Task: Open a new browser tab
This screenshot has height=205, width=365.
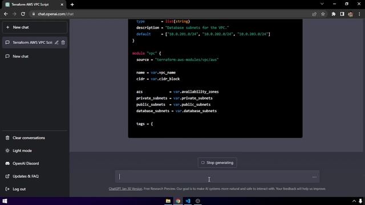Action: pos(72,5)
